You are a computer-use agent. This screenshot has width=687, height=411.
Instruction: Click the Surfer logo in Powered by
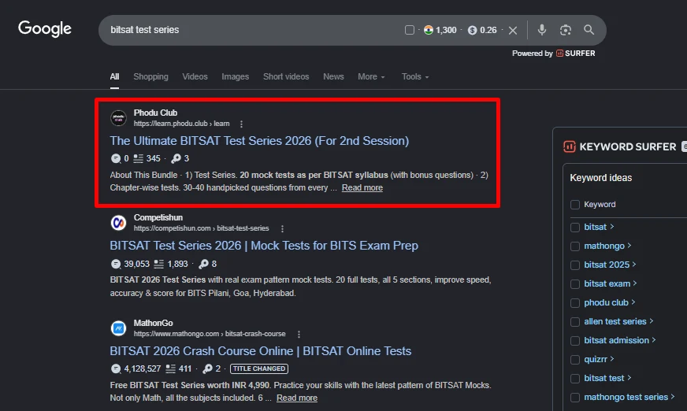(x=560, y=54)
